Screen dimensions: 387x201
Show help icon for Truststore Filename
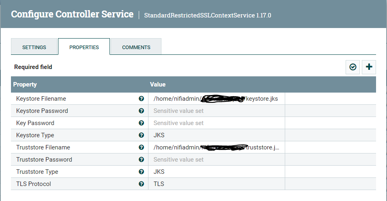(x=141, y=147)
